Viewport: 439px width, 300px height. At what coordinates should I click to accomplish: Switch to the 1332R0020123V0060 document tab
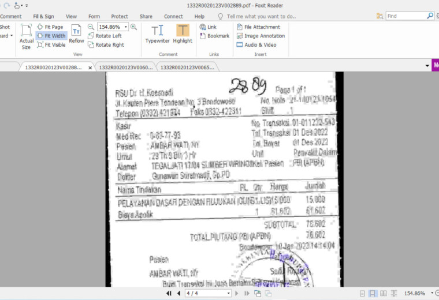pos(126,67)
